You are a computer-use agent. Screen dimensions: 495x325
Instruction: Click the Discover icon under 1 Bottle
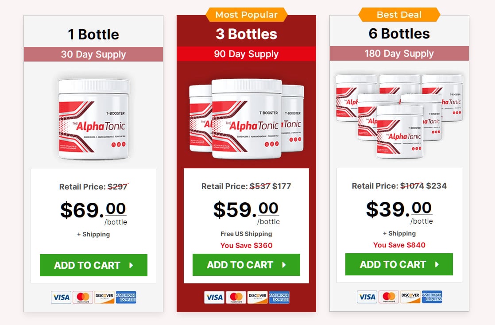[104, 297]
